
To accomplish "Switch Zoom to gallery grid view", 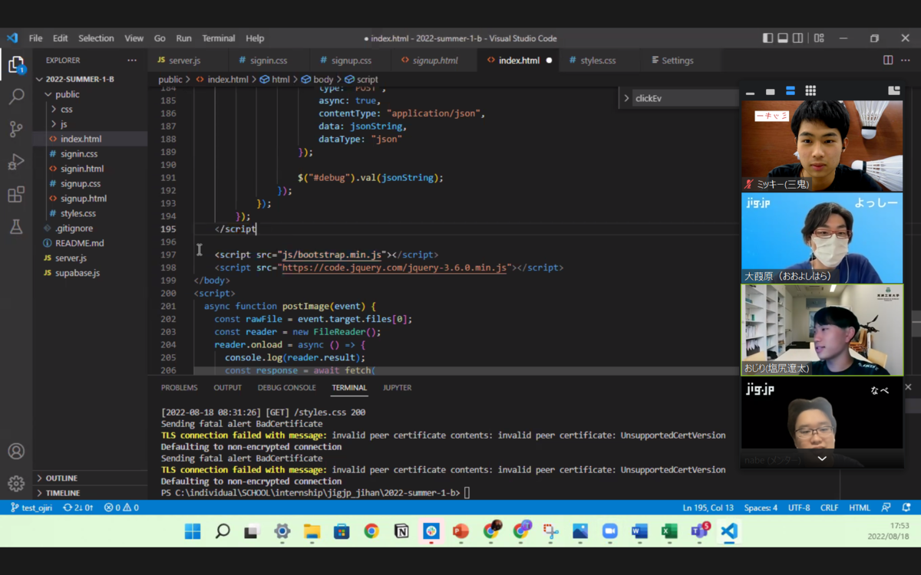I will [810, 91].
